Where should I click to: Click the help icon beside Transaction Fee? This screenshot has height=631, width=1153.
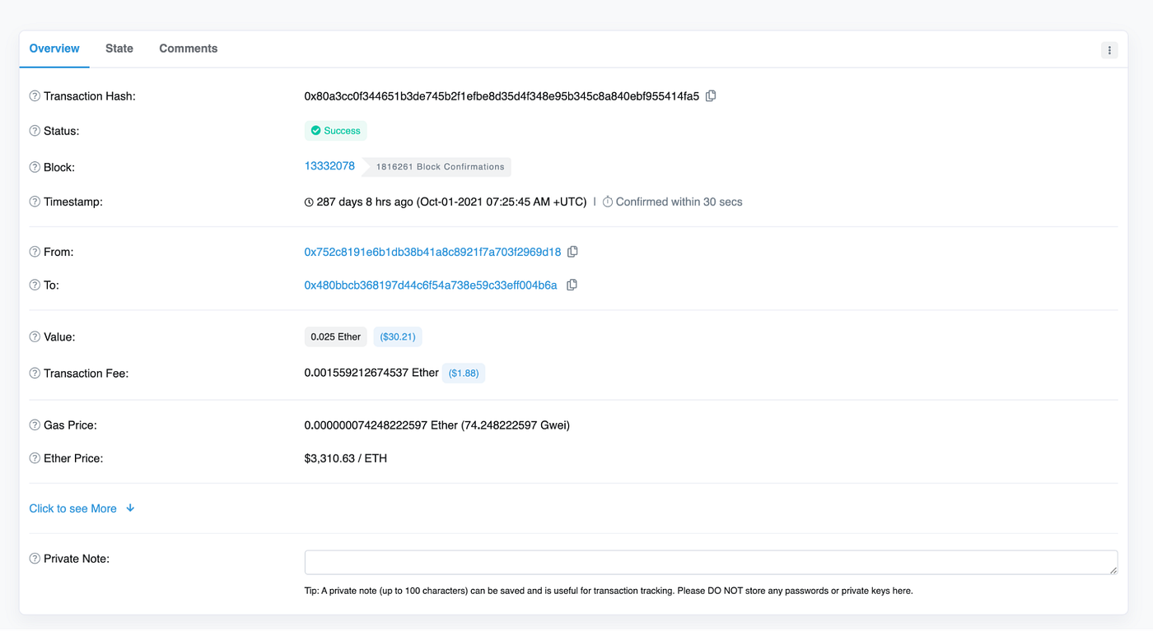[x=34, y=373]
